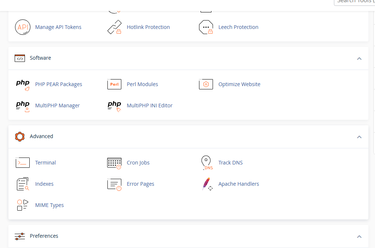Click the MultiPHP Manager icon
375x248 pixels.
pos(23,106)
